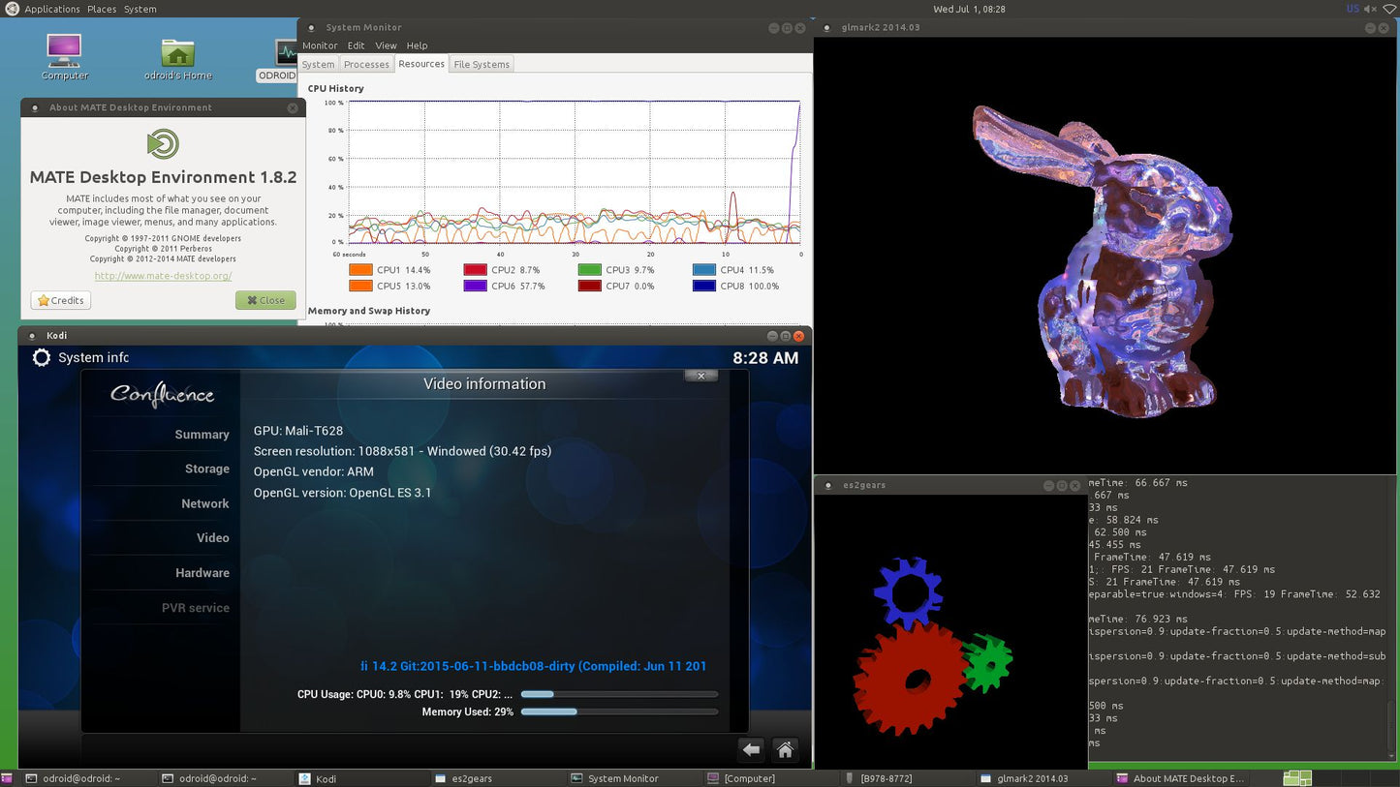
Task: Select Hardware in Kodi's sidebar
Action: [x=202, y=573]
